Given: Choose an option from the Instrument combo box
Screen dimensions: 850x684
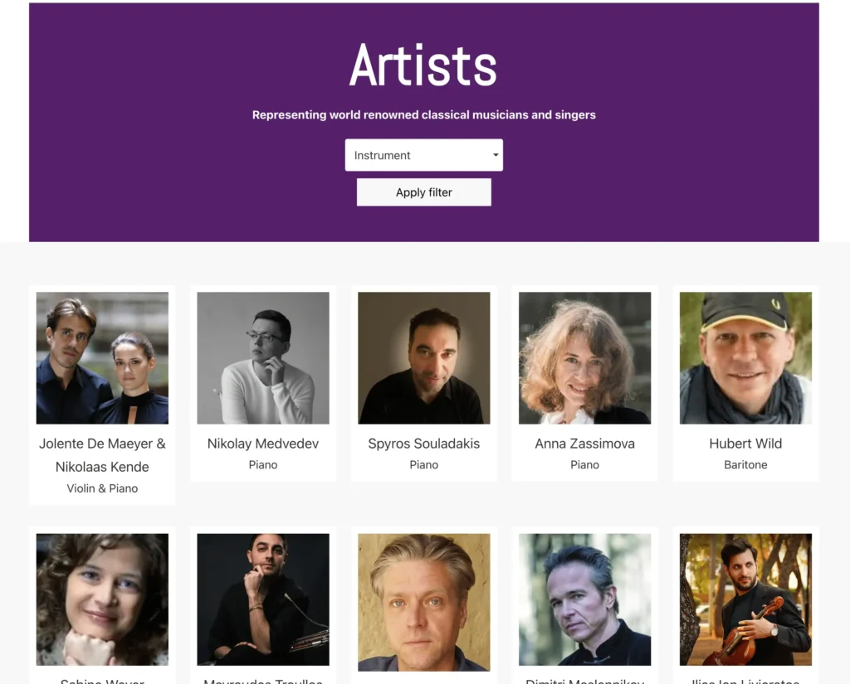Looking at the screenshot, I should pyautogui.click(x=423, y=155).
